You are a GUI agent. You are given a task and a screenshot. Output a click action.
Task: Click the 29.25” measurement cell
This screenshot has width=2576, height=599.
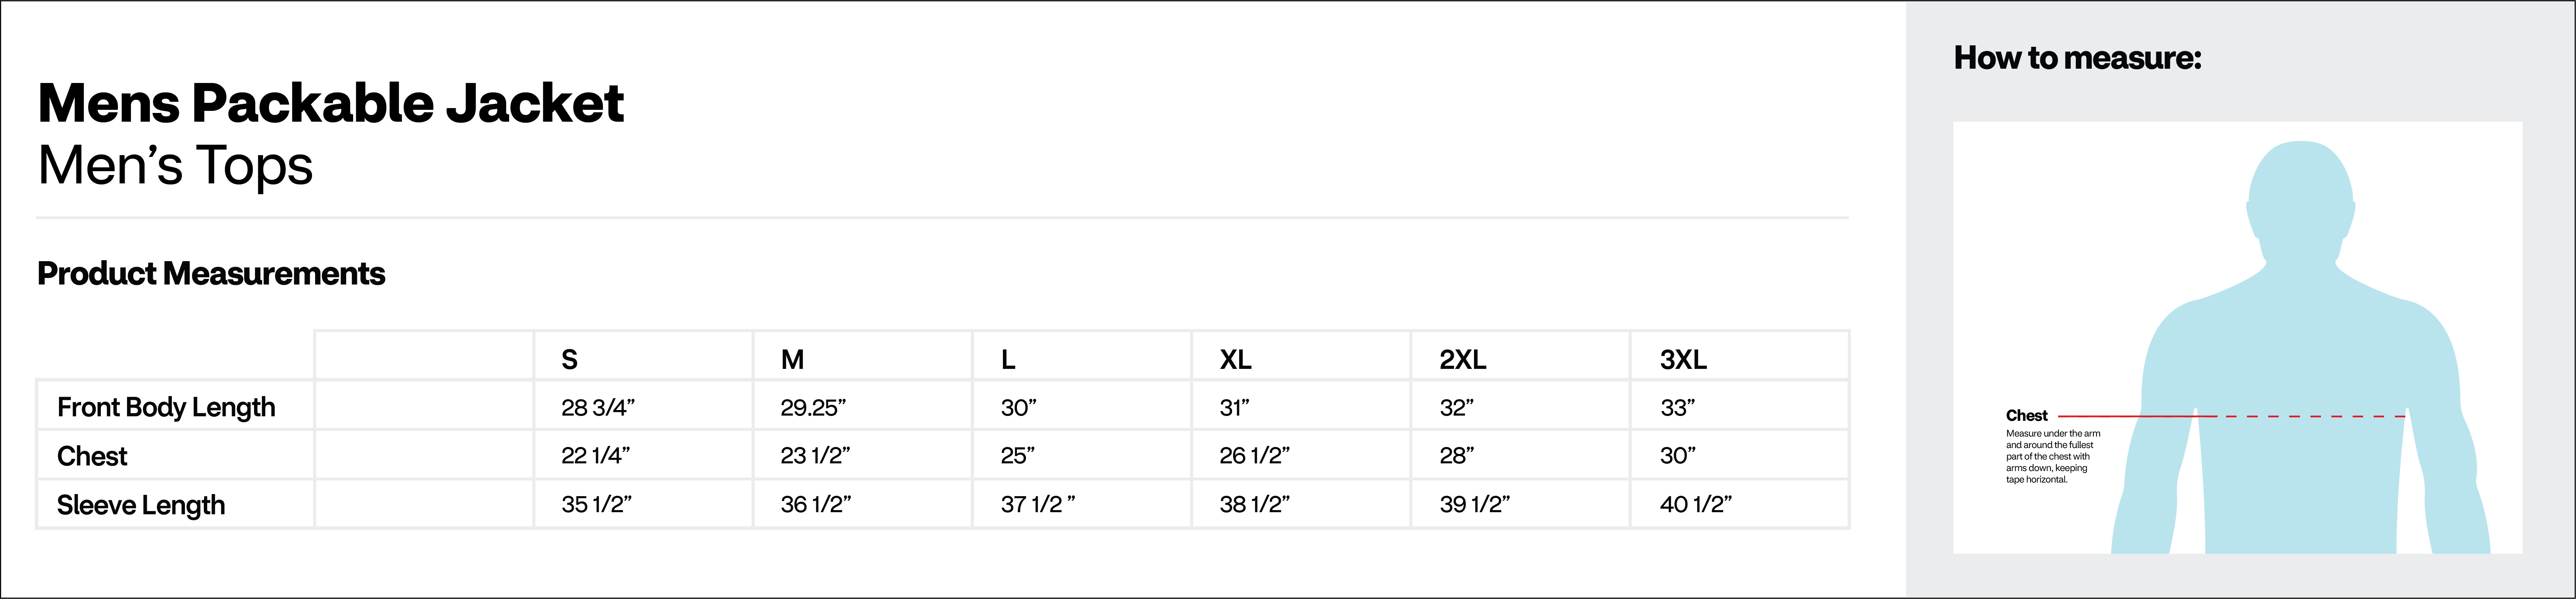813,407
